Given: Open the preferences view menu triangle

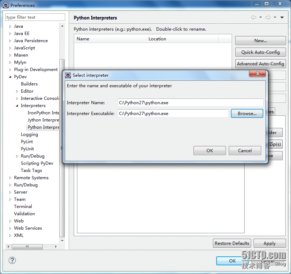Looking at the screenshot, I should 282,17.
